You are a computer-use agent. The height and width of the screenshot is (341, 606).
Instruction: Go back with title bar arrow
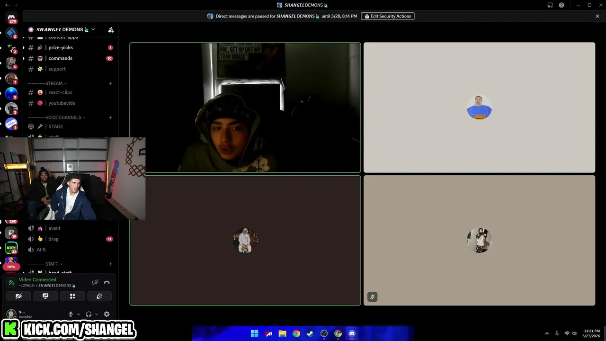pos(7,5)
